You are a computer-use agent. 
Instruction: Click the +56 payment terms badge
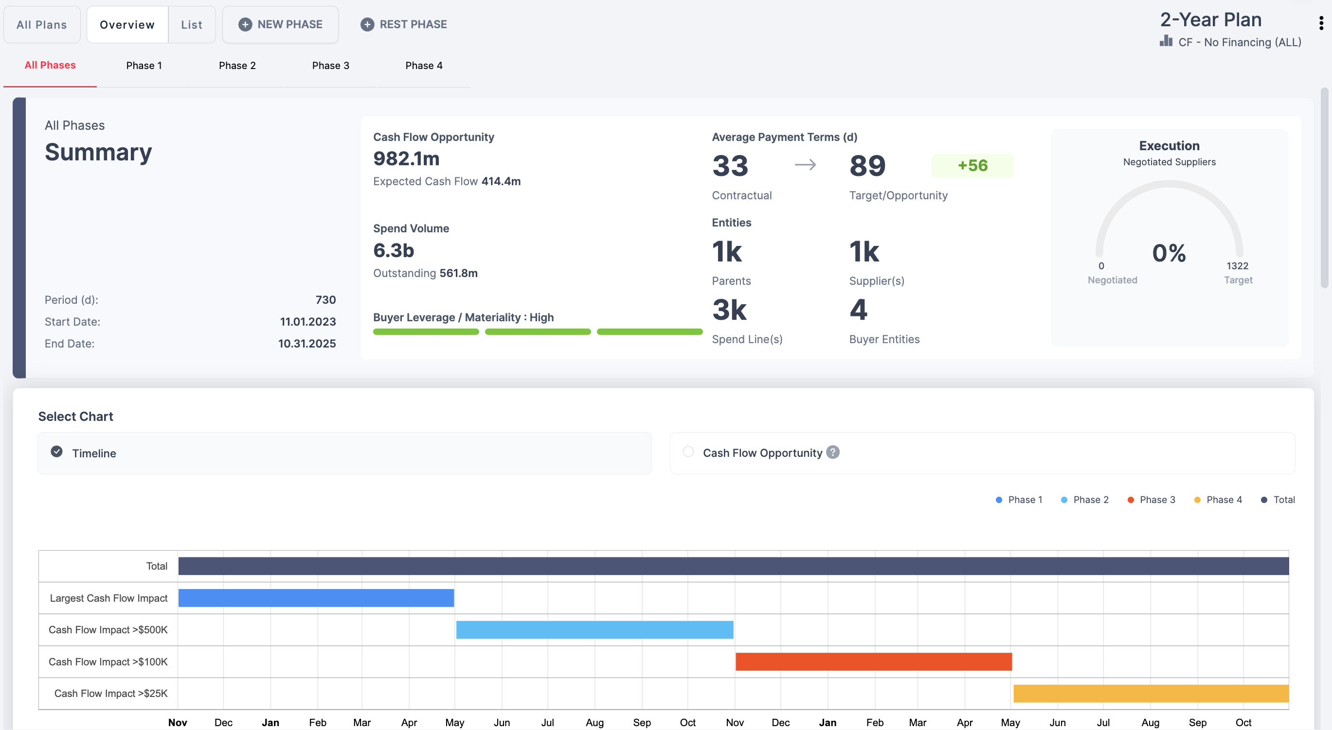pos(972,165)
